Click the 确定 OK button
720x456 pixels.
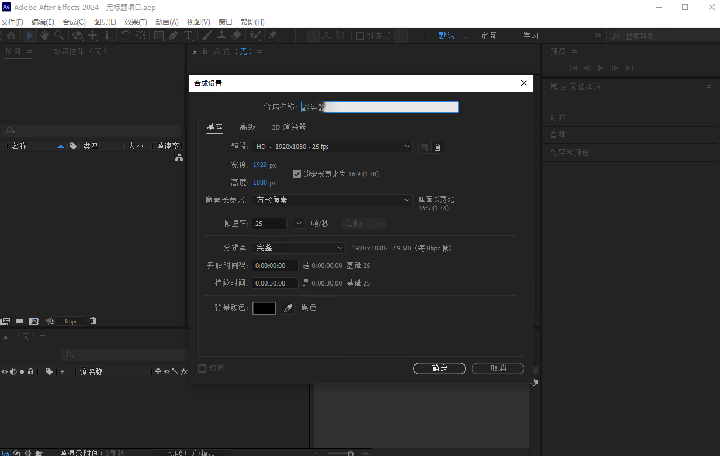click(439, 368)
